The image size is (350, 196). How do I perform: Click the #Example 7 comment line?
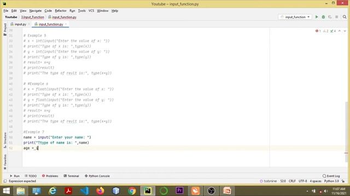click(34, 132)
